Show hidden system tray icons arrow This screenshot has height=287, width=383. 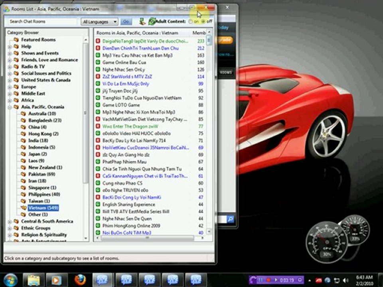pos(310,280)
